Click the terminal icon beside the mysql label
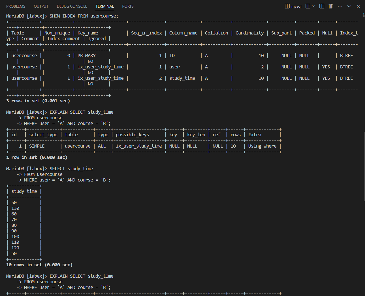365x296 pixels. click(287, 6)
